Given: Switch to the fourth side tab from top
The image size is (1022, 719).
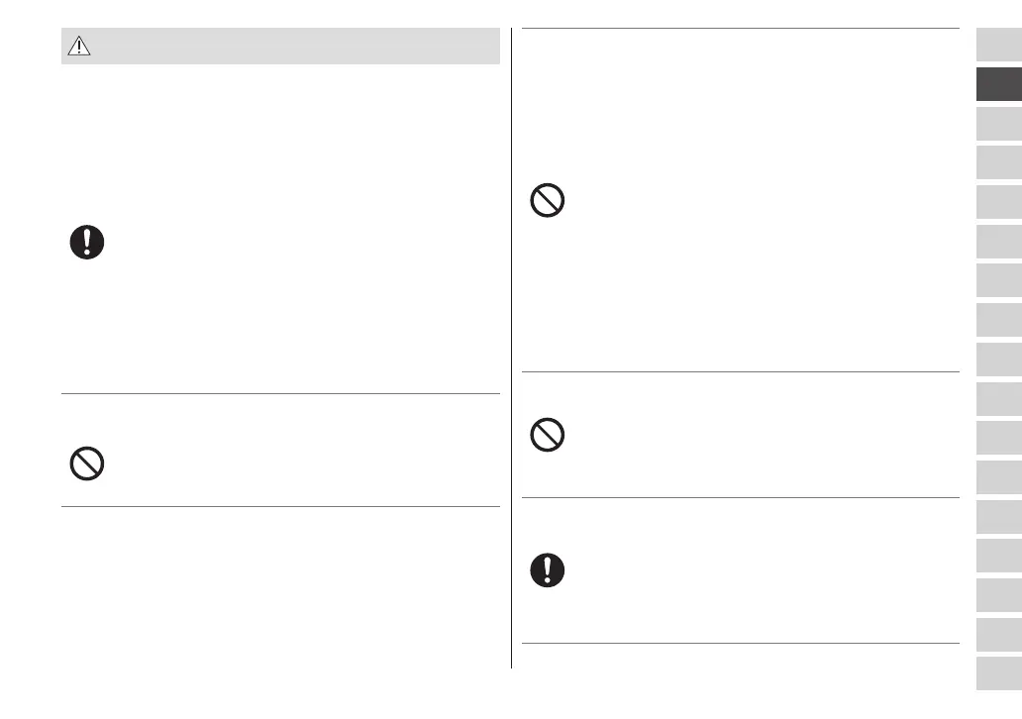Looking at the screenshot, I should point(998,162).
